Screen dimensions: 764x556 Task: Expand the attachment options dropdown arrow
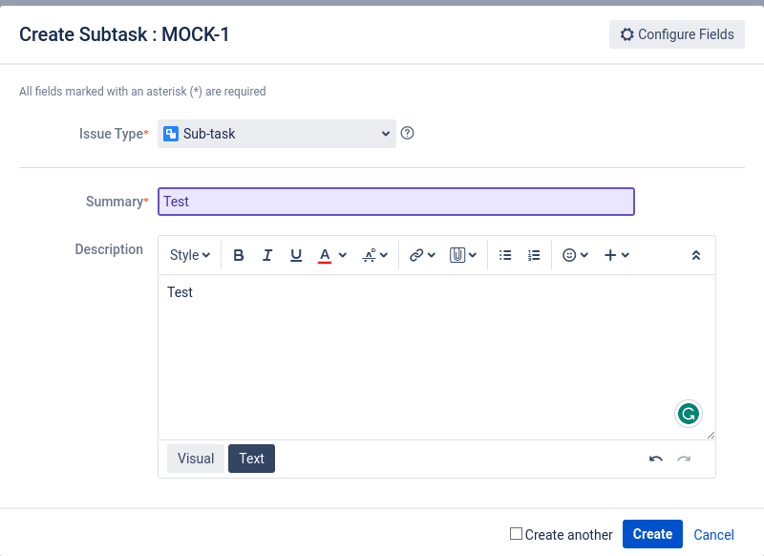pyautogui.click(x=473, y=255)
